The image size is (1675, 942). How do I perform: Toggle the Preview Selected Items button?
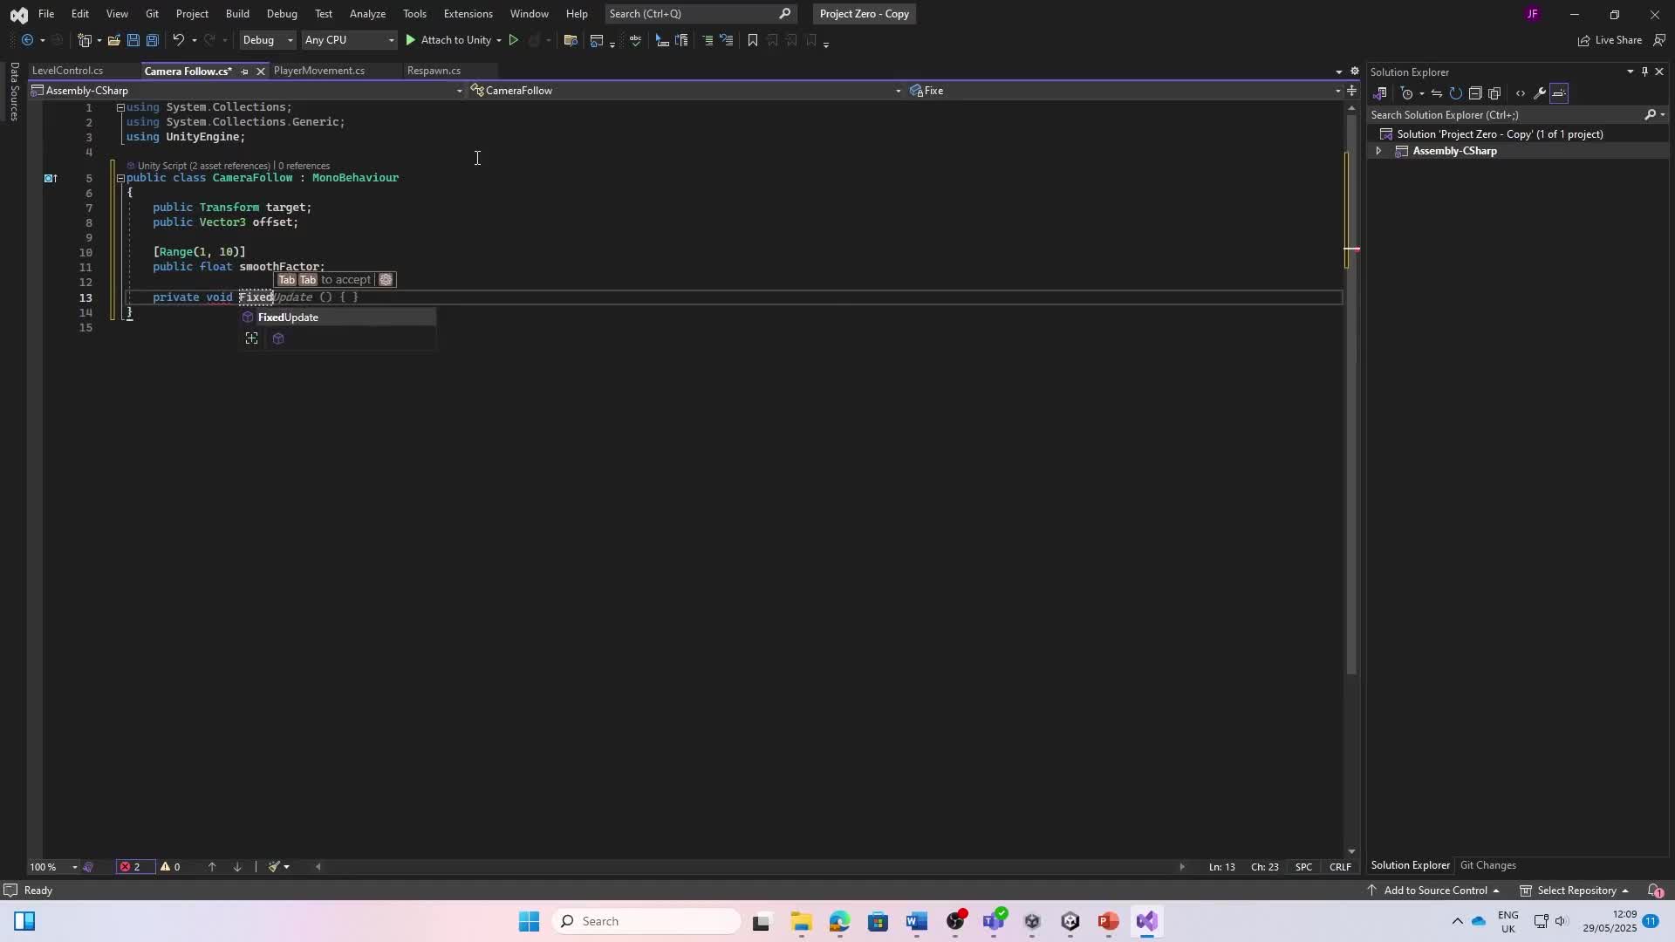point(1559,93)
